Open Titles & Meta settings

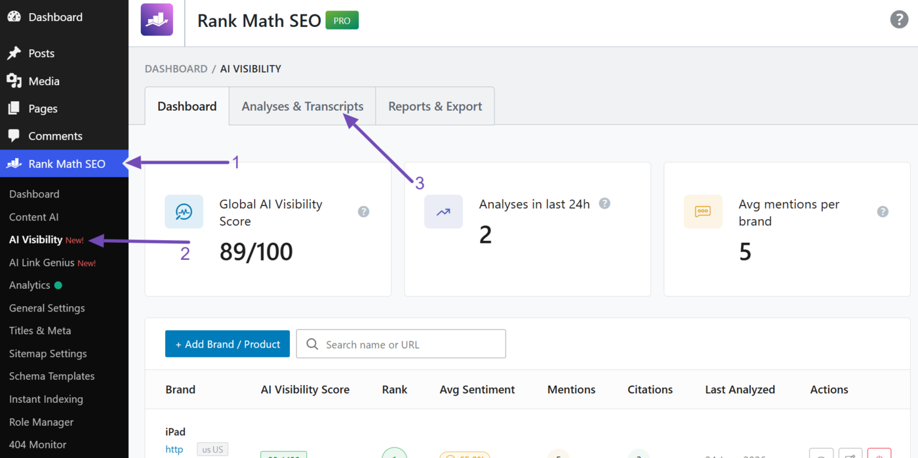point(40,331)
